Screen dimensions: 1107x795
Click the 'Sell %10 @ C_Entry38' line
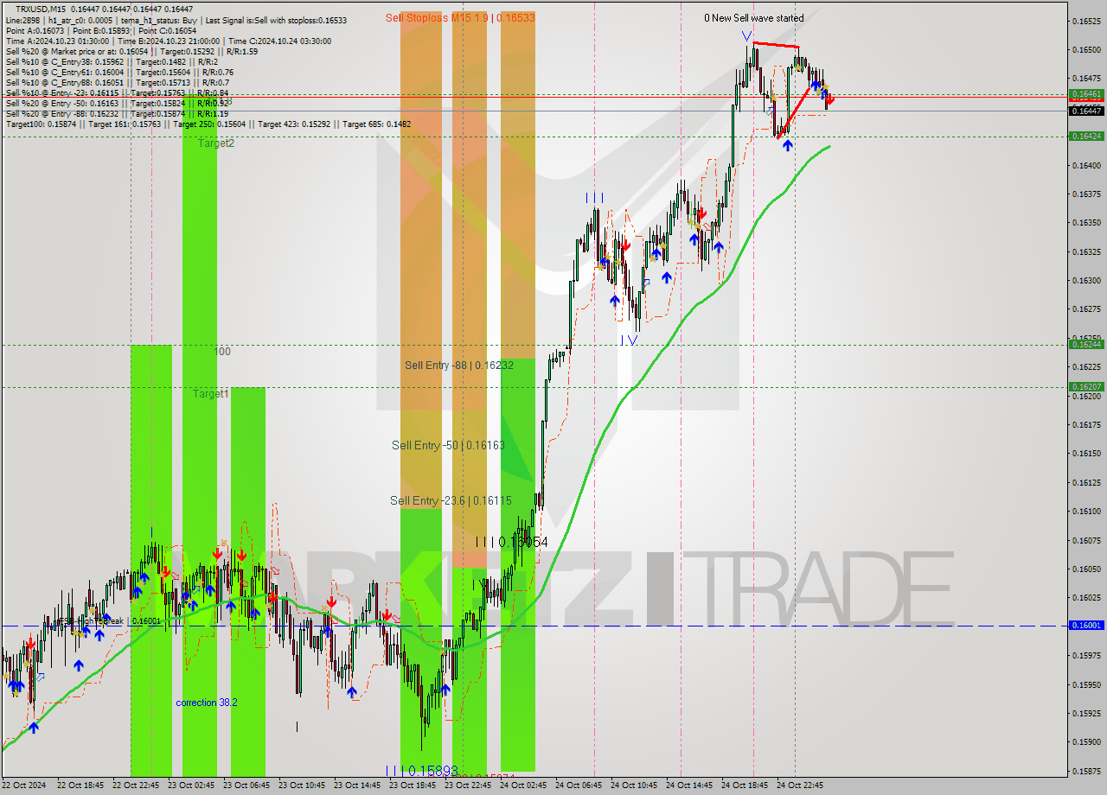111,61
